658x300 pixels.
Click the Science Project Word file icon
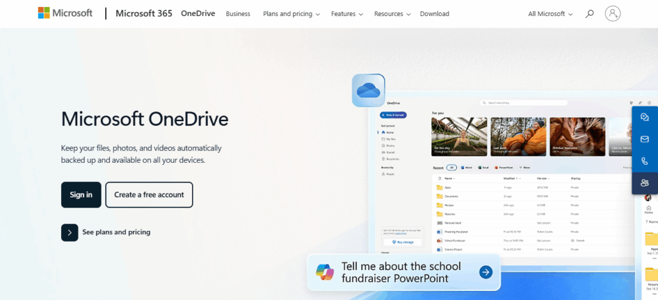pyautogui.click(x=440, y=249)
